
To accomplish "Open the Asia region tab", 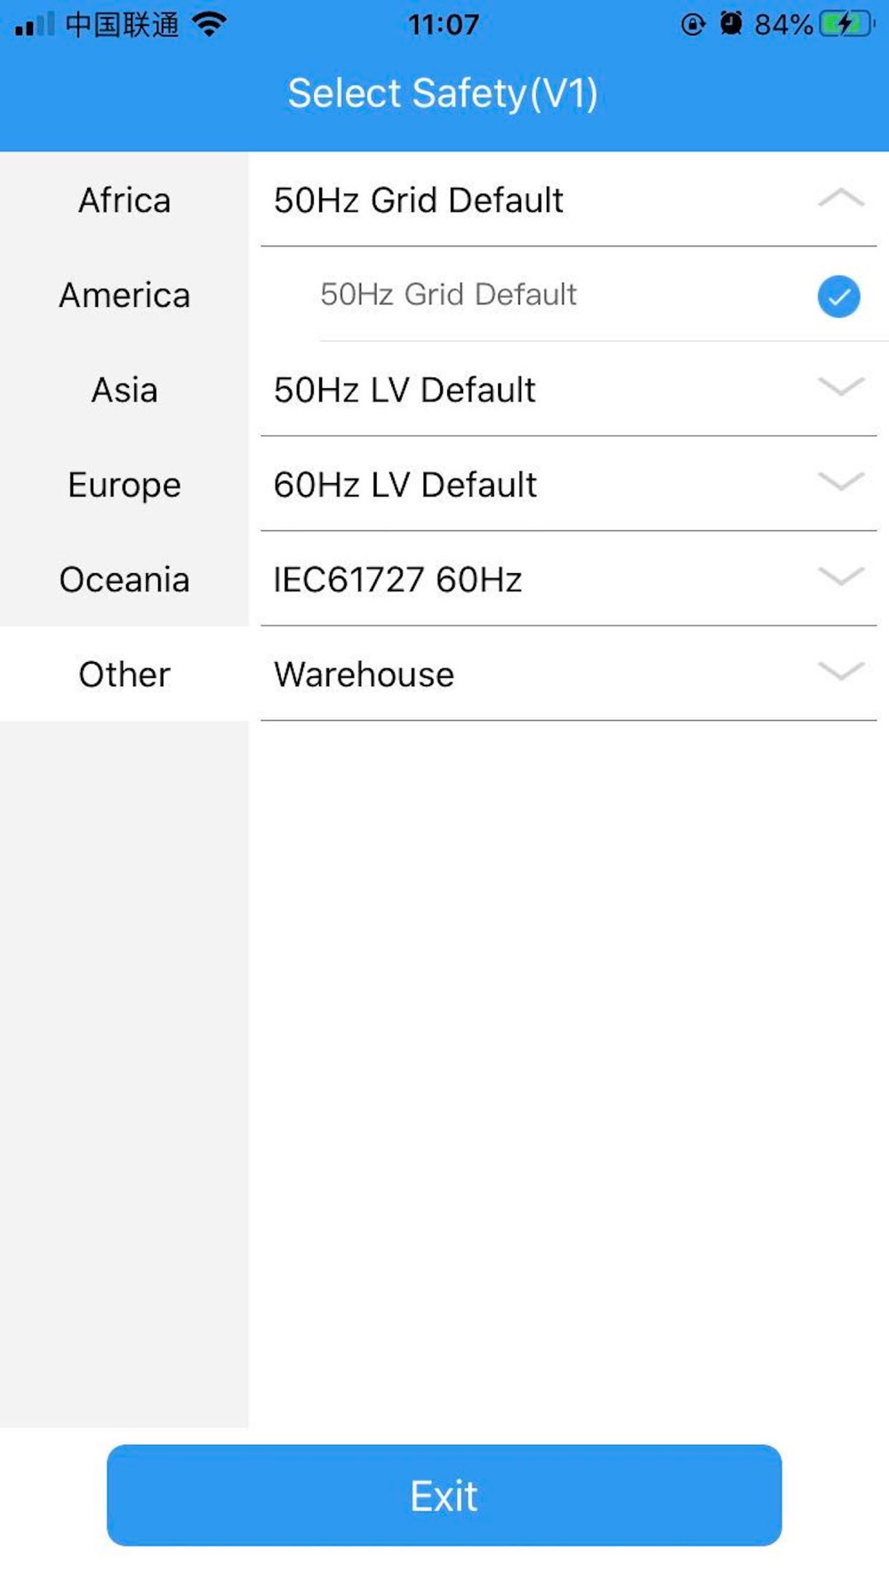I will tap(124, 390).
